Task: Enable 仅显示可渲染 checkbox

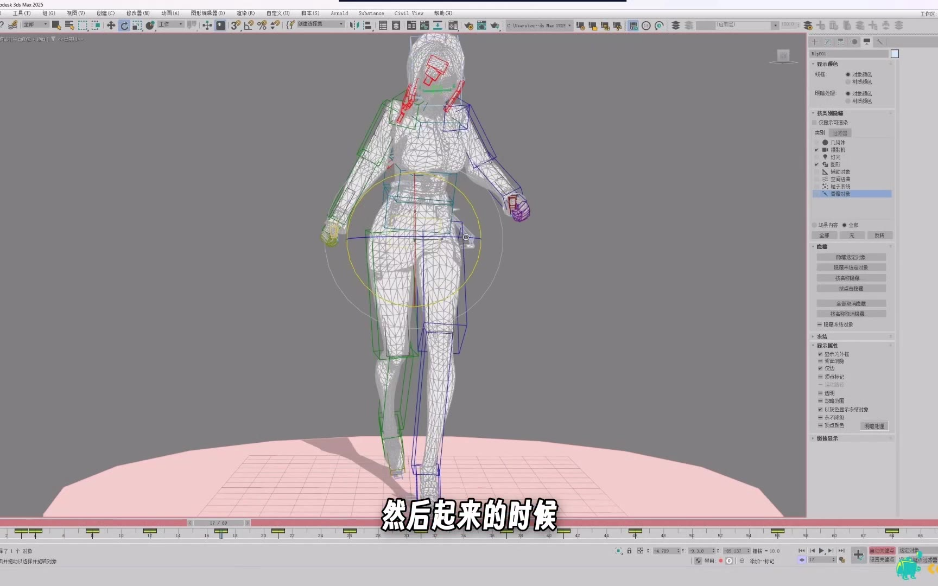Action: coord(814,123)
